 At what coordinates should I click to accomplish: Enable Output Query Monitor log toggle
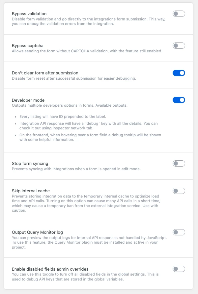[179, 232]
